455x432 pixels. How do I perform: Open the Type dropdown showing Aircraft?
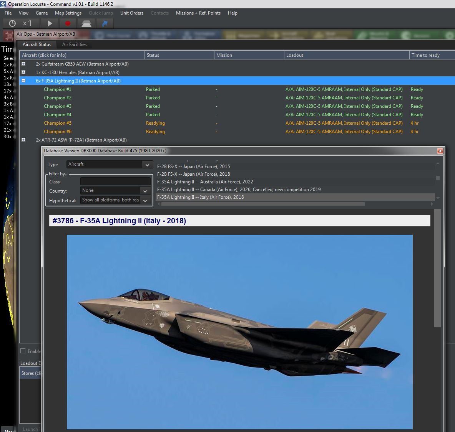coord(109,165)
